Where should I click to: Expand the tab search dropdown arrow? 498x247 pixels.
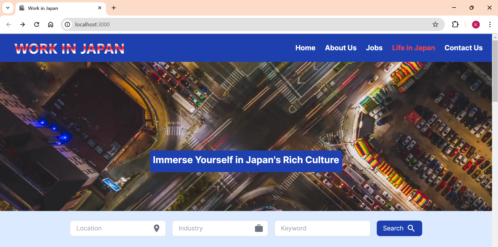pyautogui.click(x=8, y=8)
